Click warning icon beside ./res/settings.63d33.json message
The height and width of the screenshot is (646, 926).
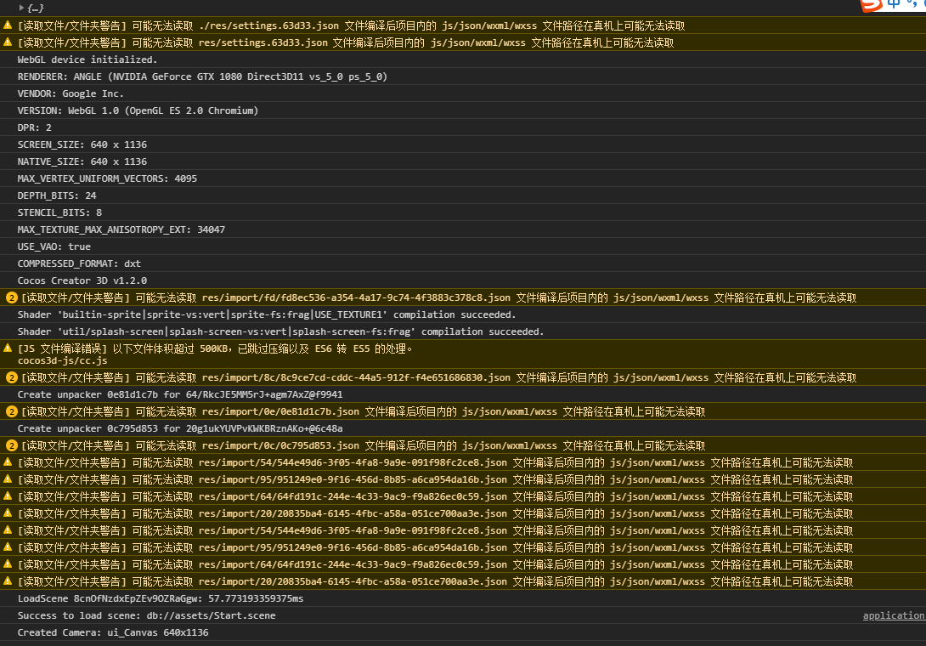pos(8,25)
